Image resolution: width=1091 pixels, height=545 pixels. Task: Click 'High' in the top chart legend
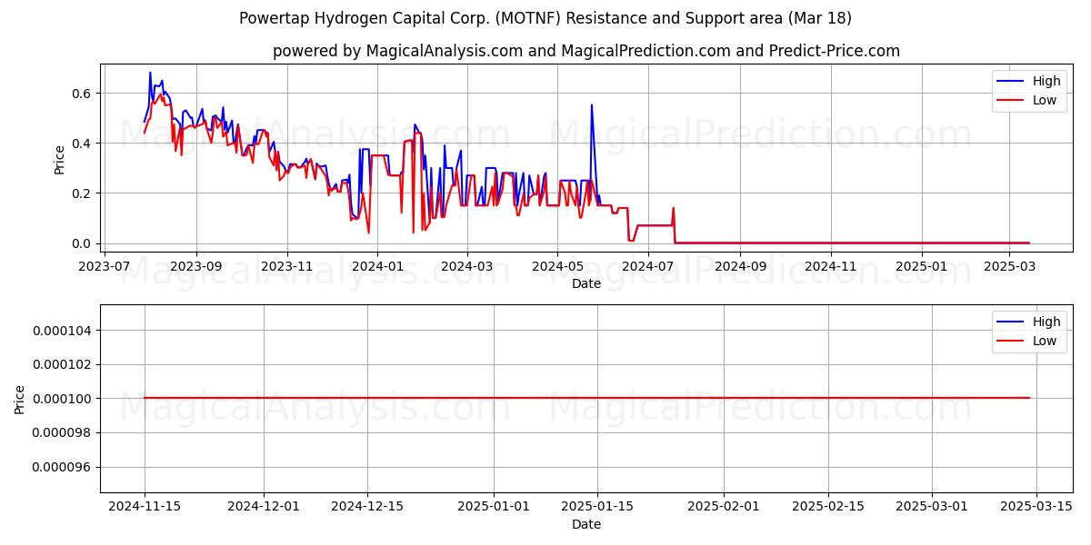click(1046, 81)
